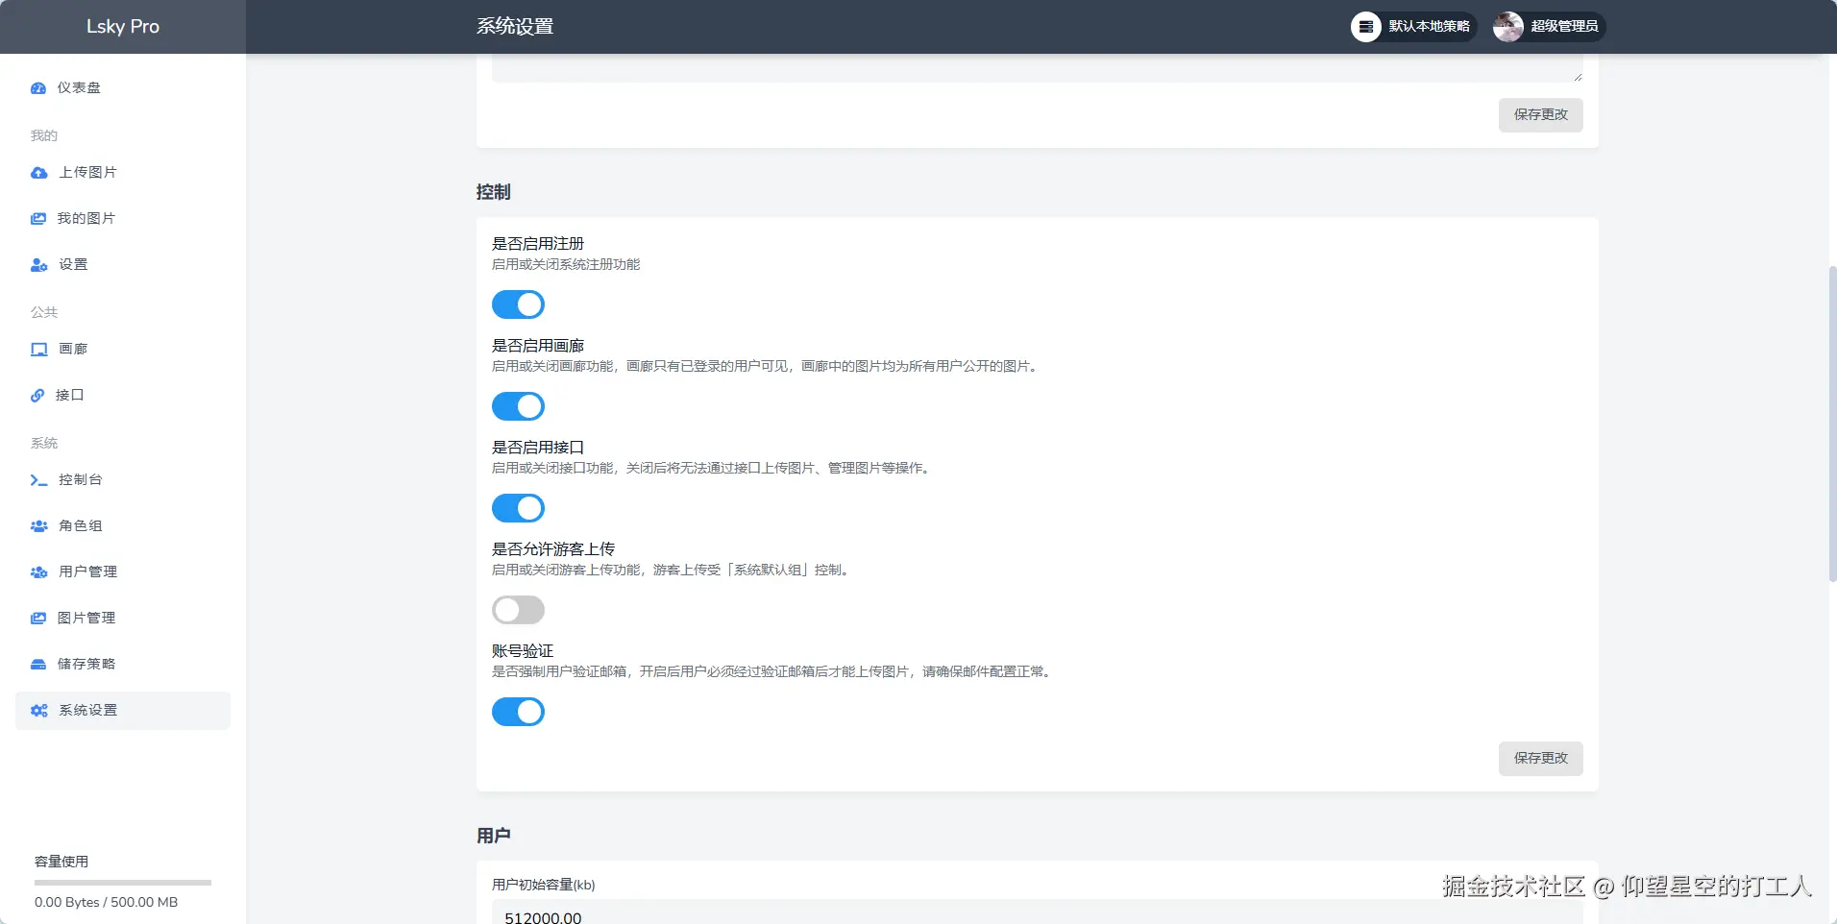Image resolution: width=1837 pixels, height=924 pixels.
Task: Enable the 是否允许游客上传 switch
Action: (x=518, y=610)
